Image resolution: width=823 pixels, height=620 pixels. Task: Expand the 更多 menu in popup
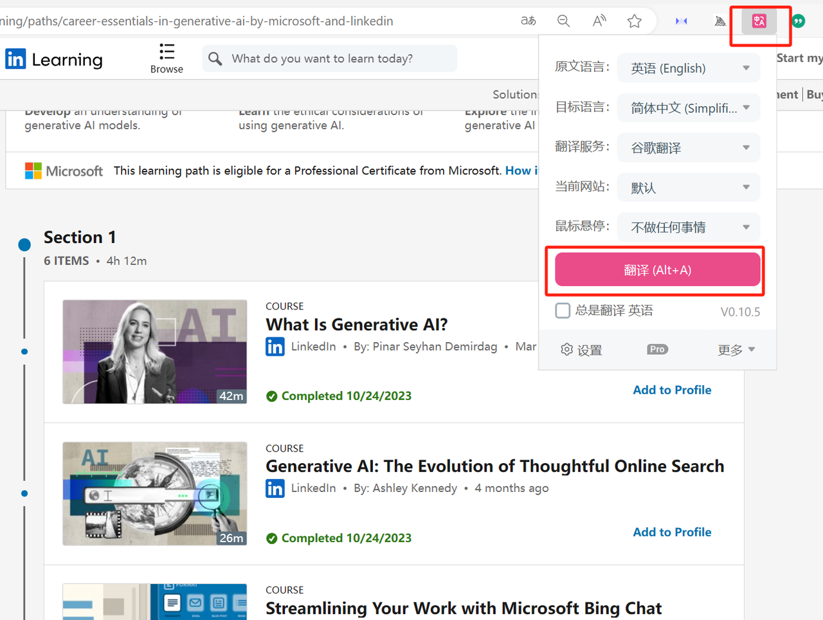736,350
